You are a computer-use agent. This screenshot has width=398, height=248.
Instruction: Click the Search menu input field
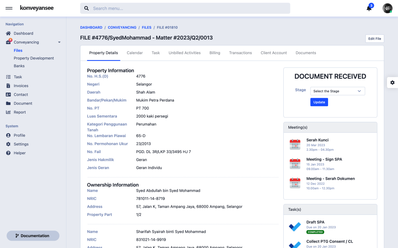[186, 8]
